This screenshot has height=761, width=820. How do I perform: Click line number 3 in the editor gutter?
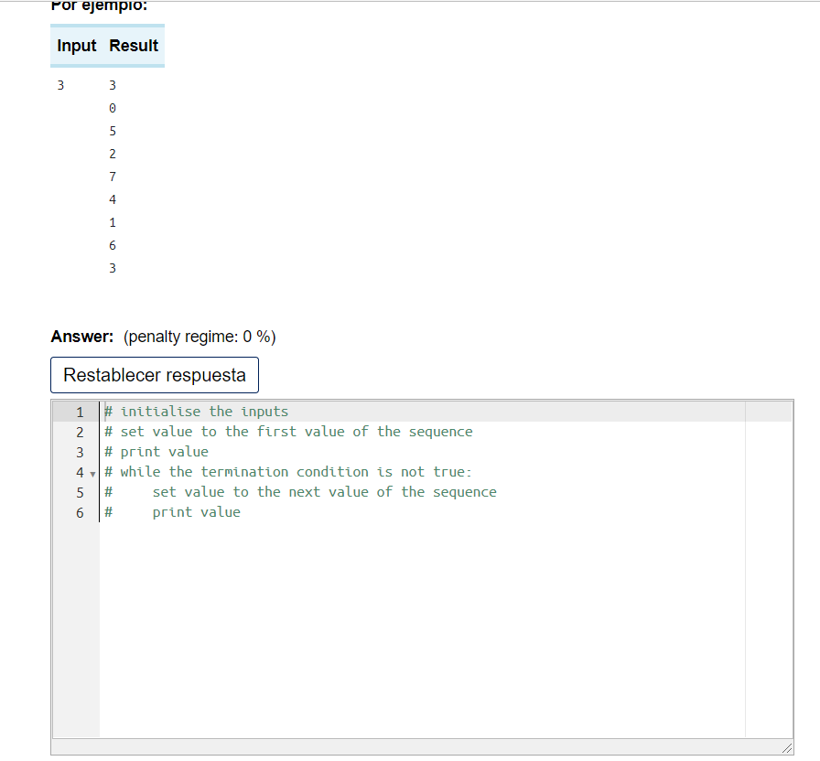(x=80, y=452)
